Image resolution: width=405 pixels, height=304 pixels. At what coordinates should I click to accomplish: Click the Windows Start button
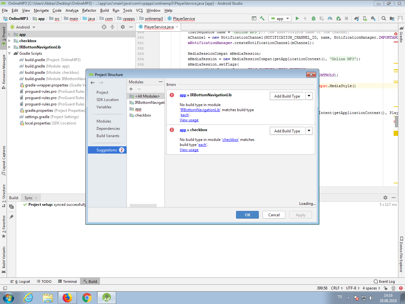(9, 298)
